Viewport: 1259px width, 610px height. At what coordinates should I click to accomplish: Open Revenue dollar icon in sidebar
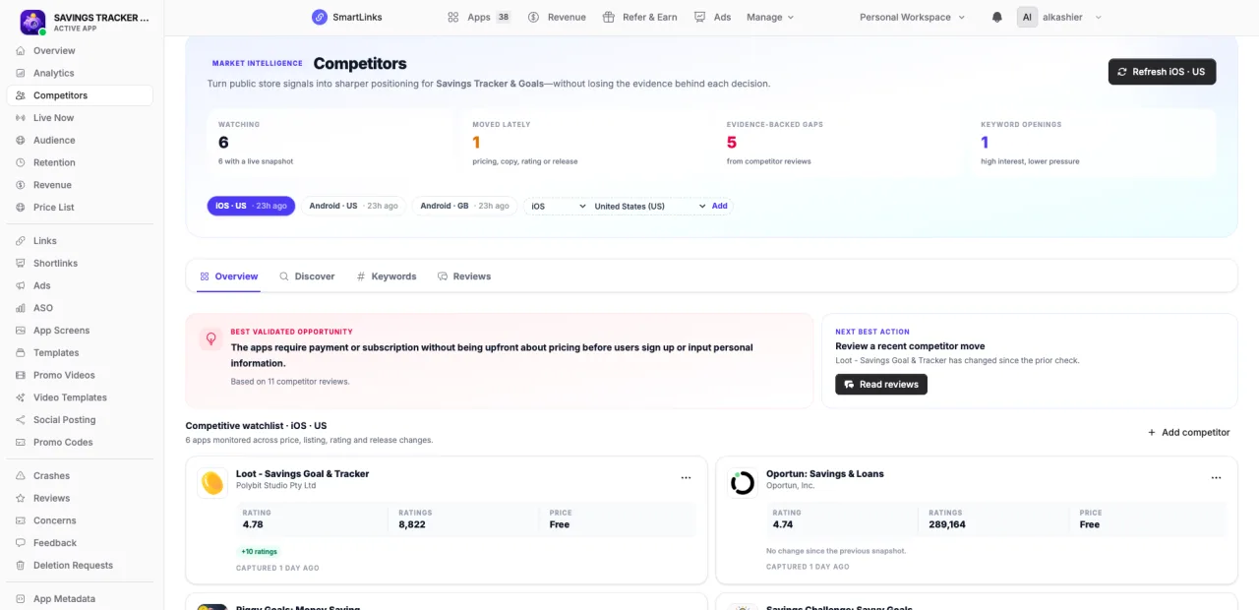[x=22, y=185]
